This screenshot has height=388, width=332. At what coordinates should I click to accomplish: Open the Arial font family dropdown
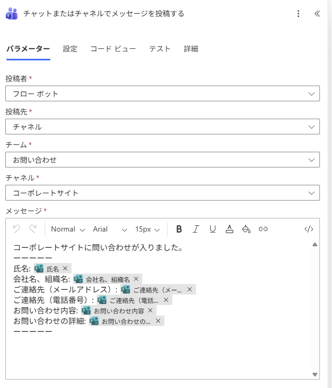[x=110, y=229]
